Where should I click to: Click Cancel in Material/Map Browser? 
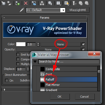tap(85, 97)
